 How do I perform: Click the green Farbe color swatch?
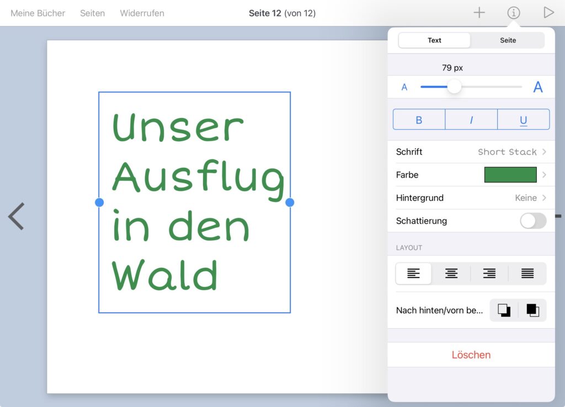tap(510, 175)
